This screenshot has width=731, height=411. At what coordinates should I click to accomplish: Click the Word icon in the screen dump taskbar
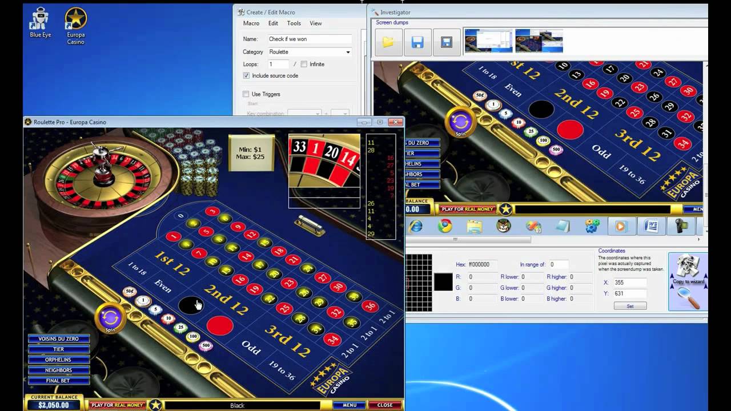651,226
